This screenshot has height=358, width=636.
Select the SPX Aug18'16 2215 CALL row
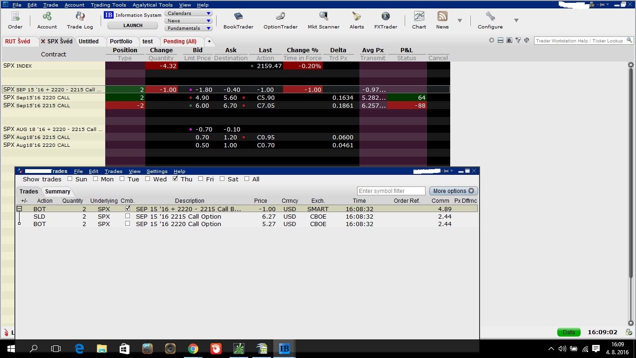tap(226, 137)
